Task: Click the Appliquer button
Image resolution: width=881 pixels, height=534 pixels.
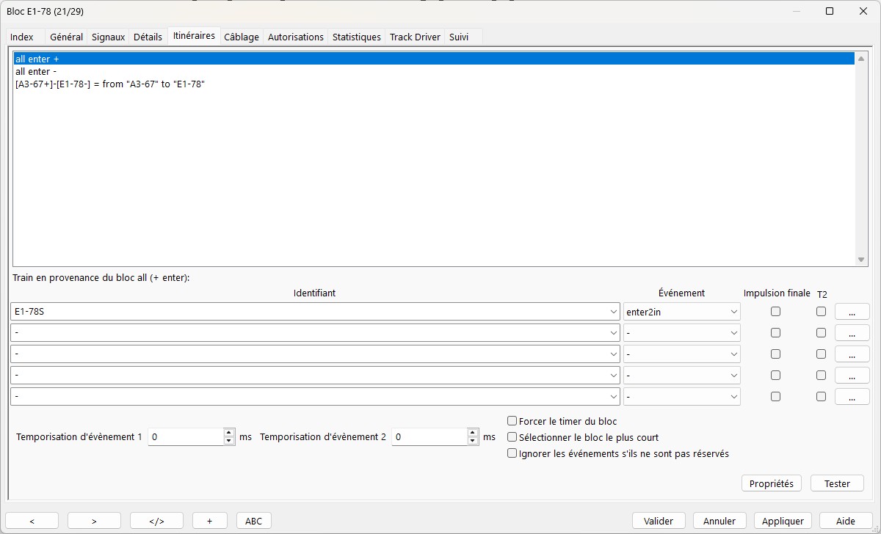Action: coord(783,521)
